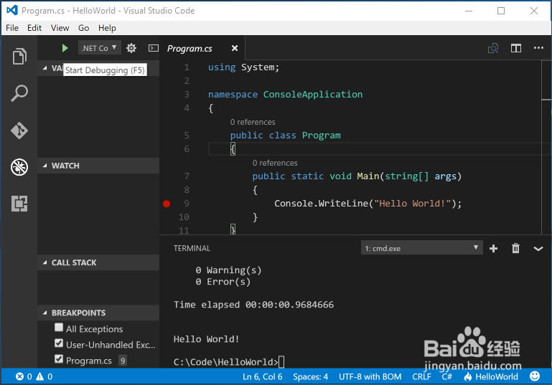Image resolution: width=552 pixels, height=385 pixels.
Task: Click the editor overview ruler scrollbar
Action: pos(546,147)
